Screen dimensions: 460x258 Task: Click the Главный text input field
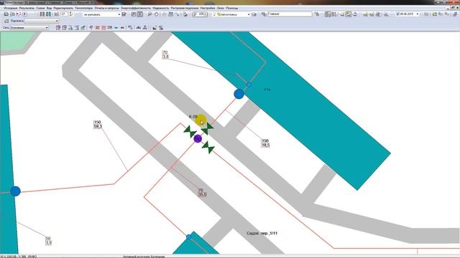pyautogui.click(x=290, y=14)
